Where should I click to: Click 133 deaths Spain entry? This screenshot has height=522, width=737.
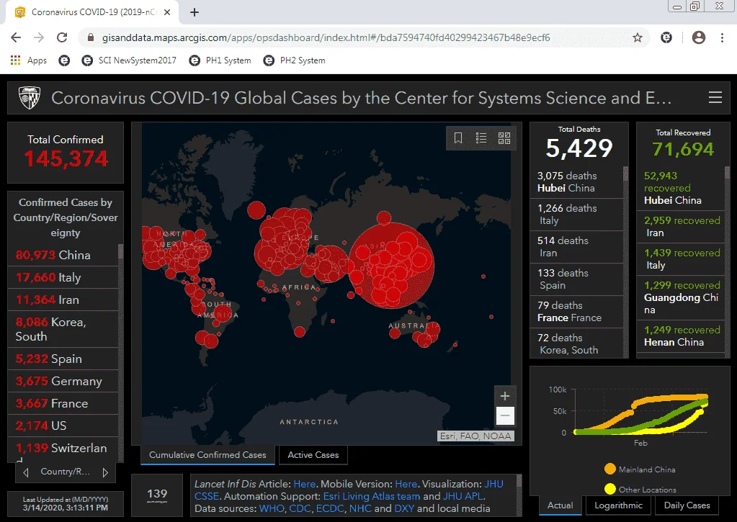577,279
